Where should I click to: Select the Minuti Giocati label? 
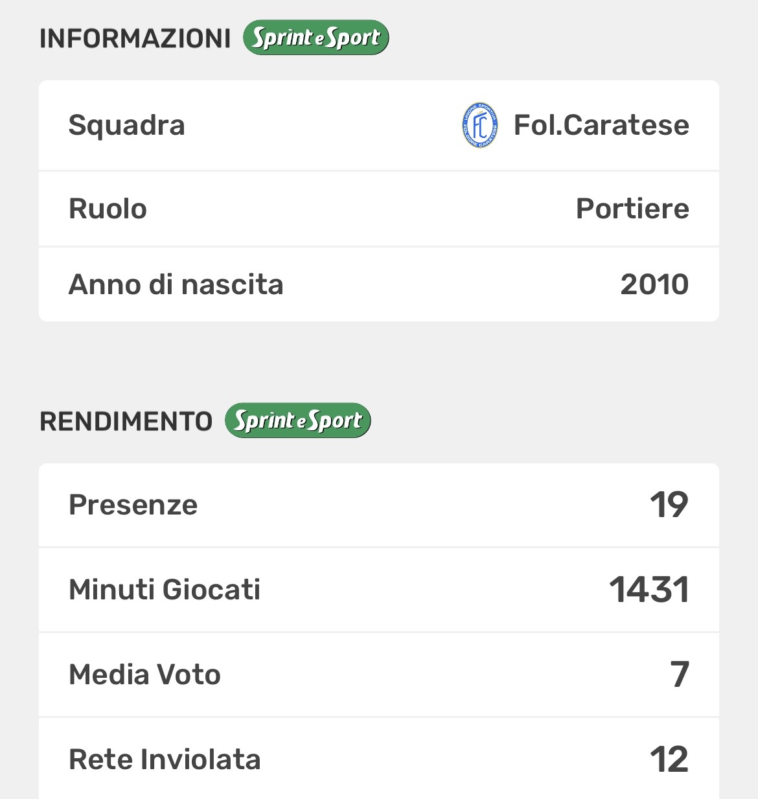point(165,590)
